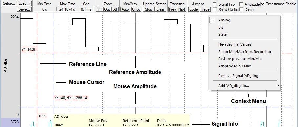Open the Setup... dialog button
The image size is (298, 127).
click(9, 3)
